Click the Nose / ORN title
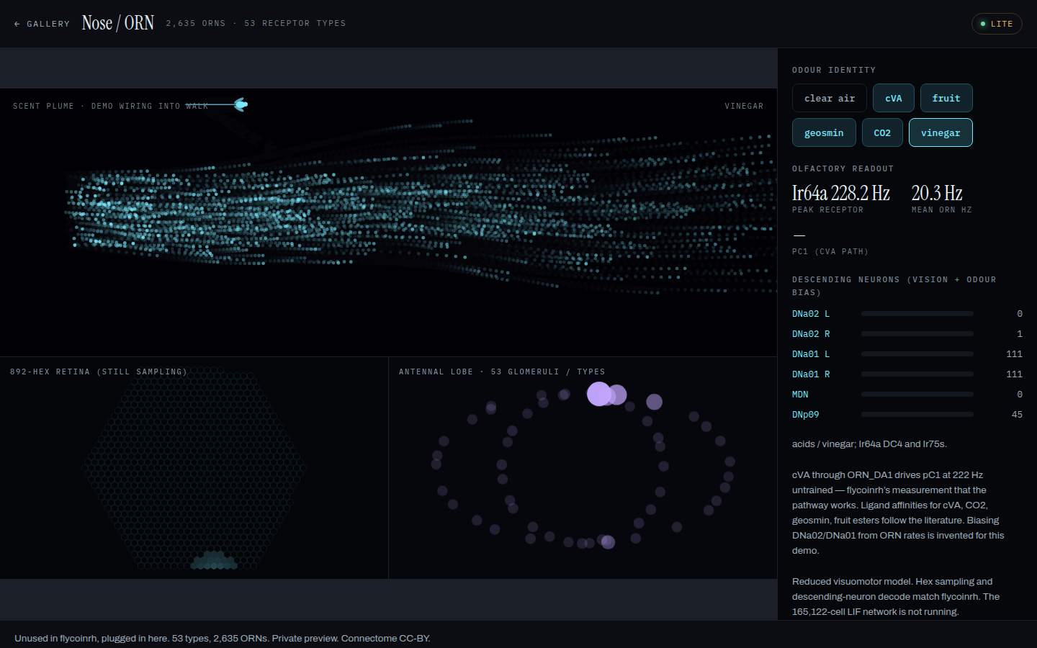The width and height of the screenshot is (1037, 648). tap(118, 23)
